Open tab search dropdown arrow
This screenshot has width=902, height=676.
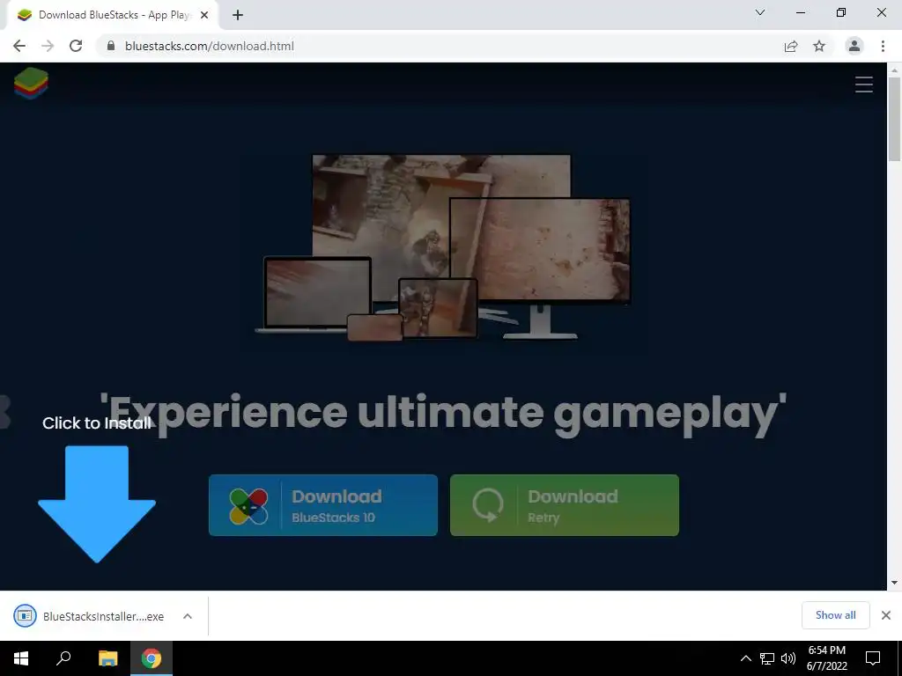[760, 12]
